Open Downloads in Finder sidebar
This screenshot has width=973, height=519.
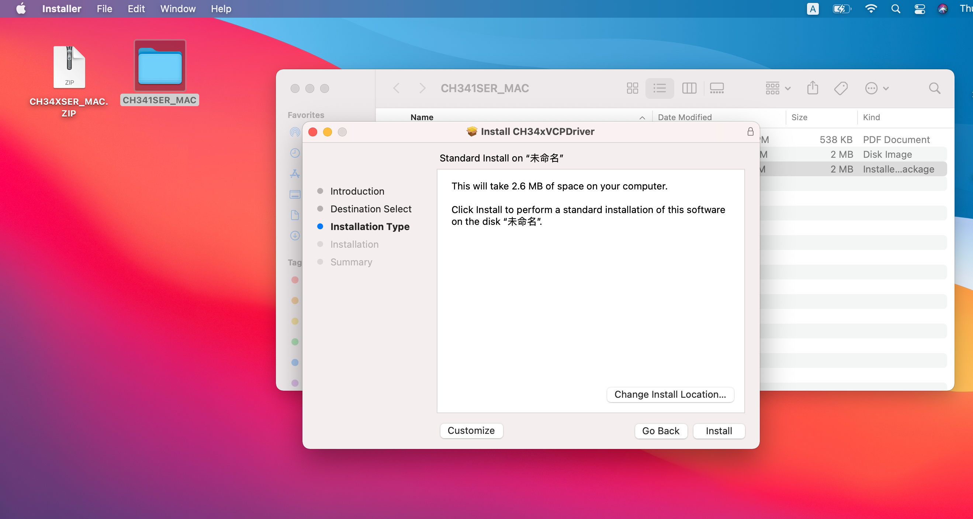pyautogui.click(x=295, y=235)
